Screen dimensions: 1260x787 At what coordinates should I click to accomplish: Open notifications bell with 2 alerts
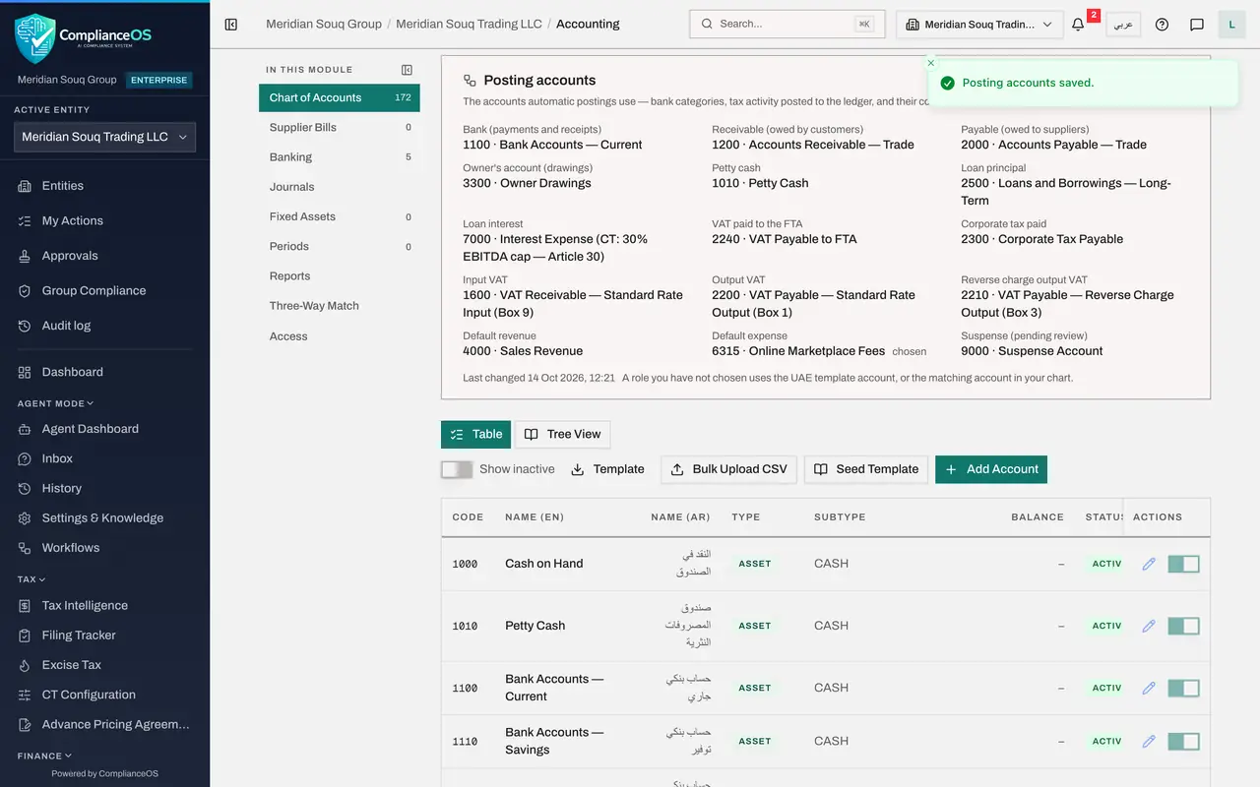[x=1079, y=24]
